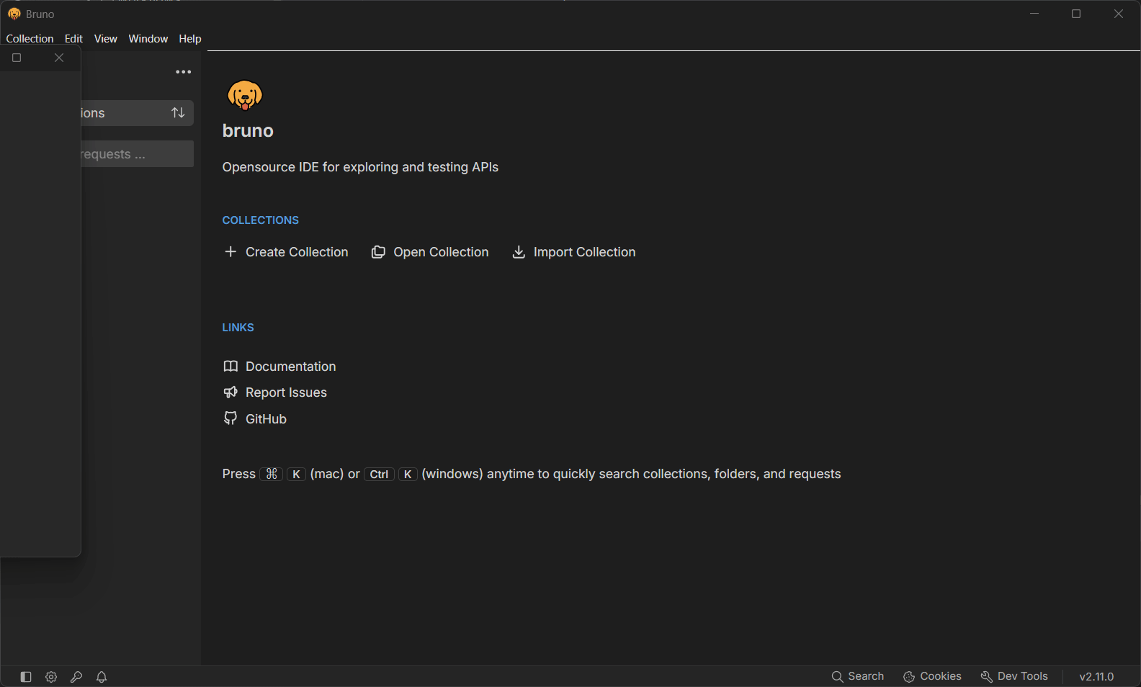
Task: Expand the Window menu
Action: click(148, 39)
